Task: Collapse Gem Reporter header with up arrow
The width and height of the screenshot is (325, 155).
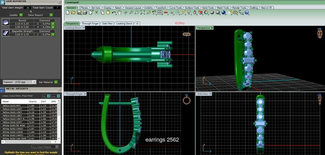Action: [x=31, y=11]
